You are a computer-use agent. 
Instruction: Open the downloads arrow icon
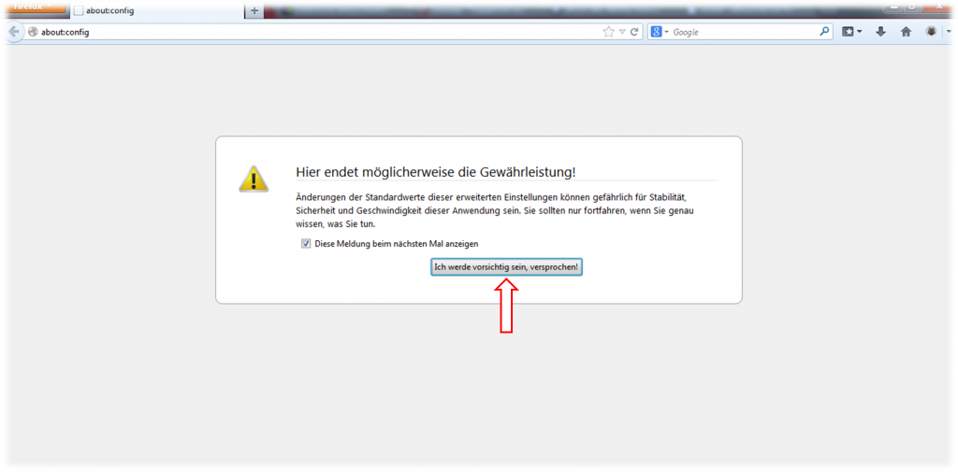pyautogui.click(x=880, y=32)
